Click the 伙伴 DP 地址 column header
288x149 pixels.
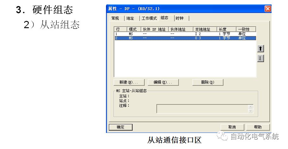click(x=155, y=29)
